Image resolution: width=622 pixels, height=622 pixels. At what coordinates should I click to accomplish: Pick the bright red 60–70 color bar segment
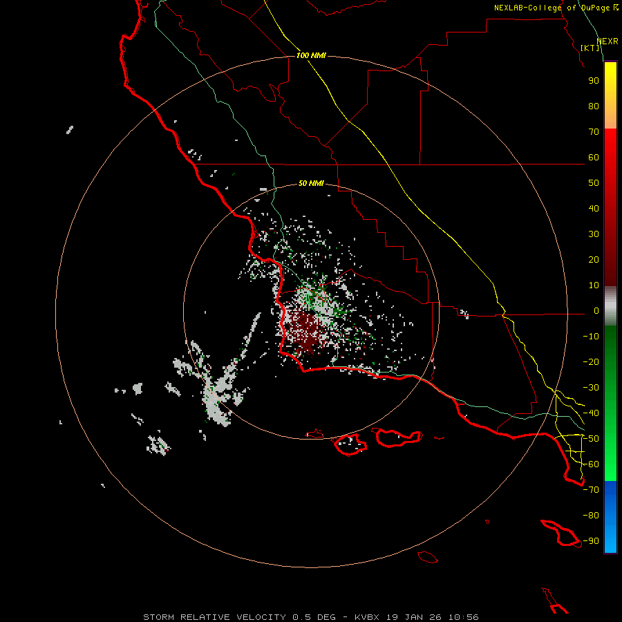(610, 144)
